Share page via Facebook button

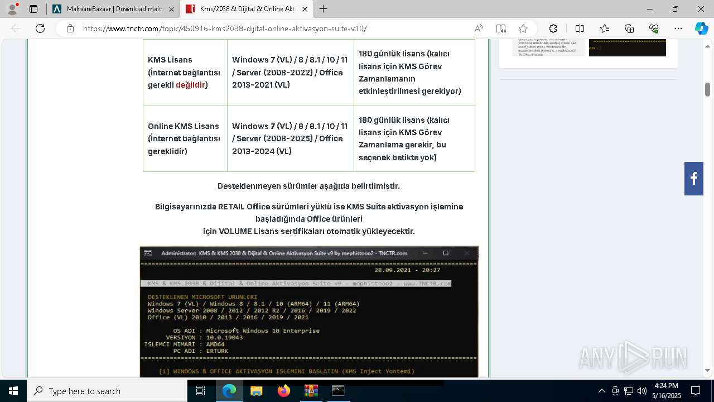coord(694,179)
